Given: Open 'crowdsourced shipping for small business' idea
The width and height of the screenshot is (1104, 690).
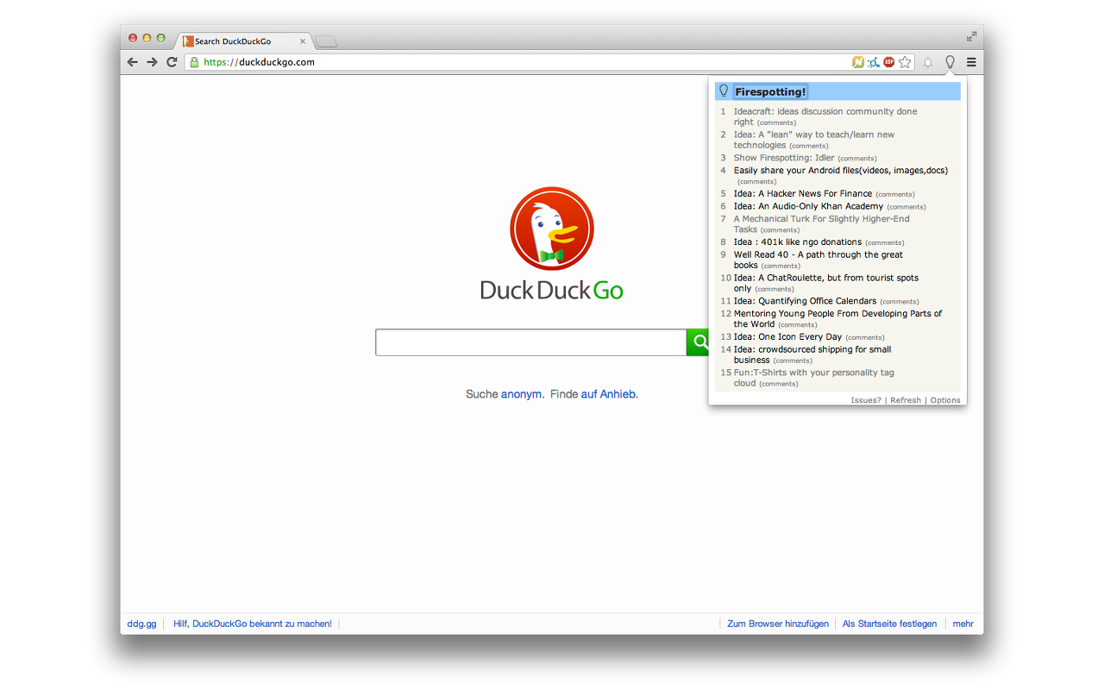Looking at the screenshot, I should click(x=812, y=354).
